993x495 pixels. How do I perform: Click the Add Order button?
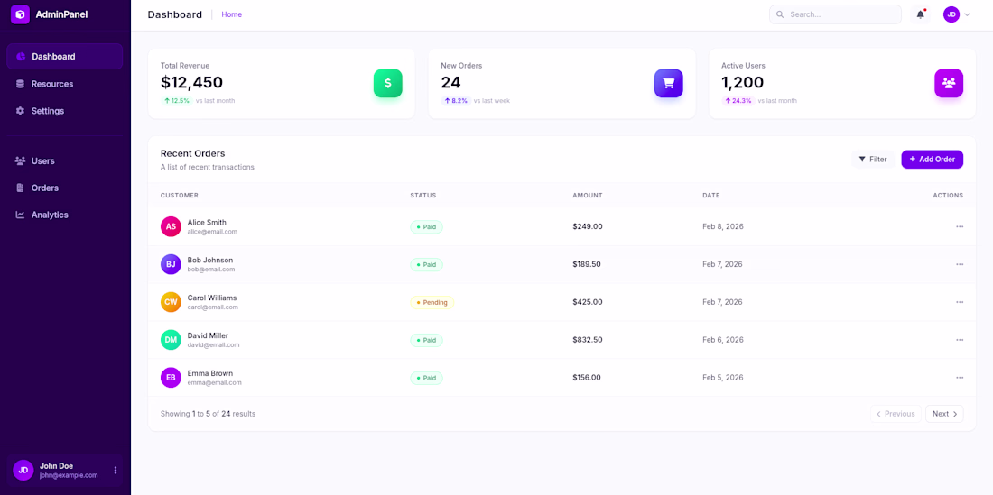pos(933,160)
